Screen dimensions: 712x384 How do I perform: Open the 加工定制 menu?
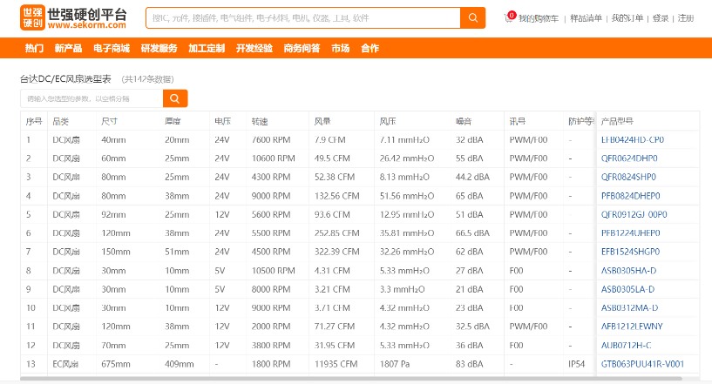click(206, 49)
